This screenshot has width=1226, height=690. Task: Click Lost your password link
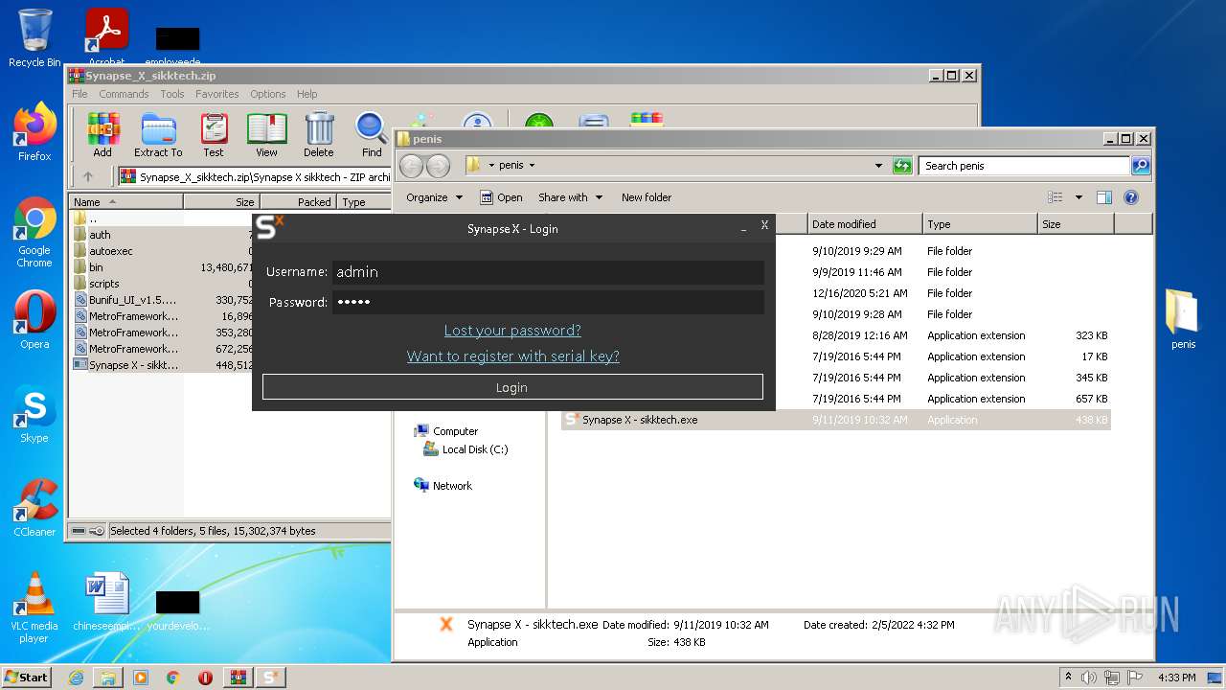[512, 331]
